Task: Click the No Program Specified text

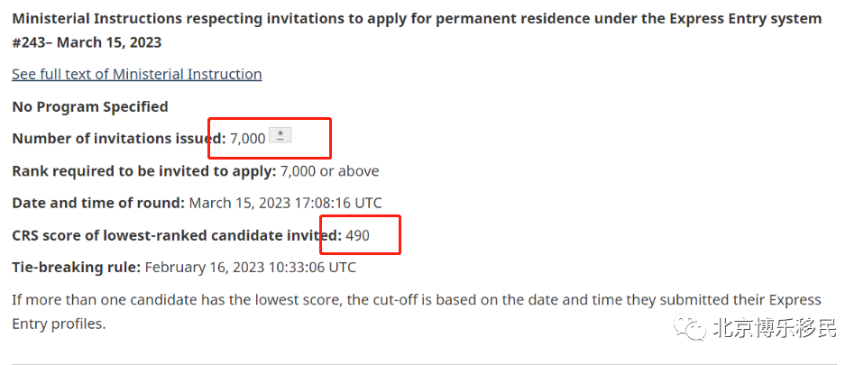Action: [x=90, y=106]
